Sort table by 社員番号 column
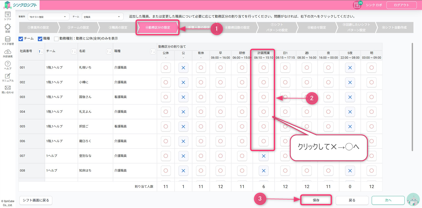422x208 pixels. [41, 52]
